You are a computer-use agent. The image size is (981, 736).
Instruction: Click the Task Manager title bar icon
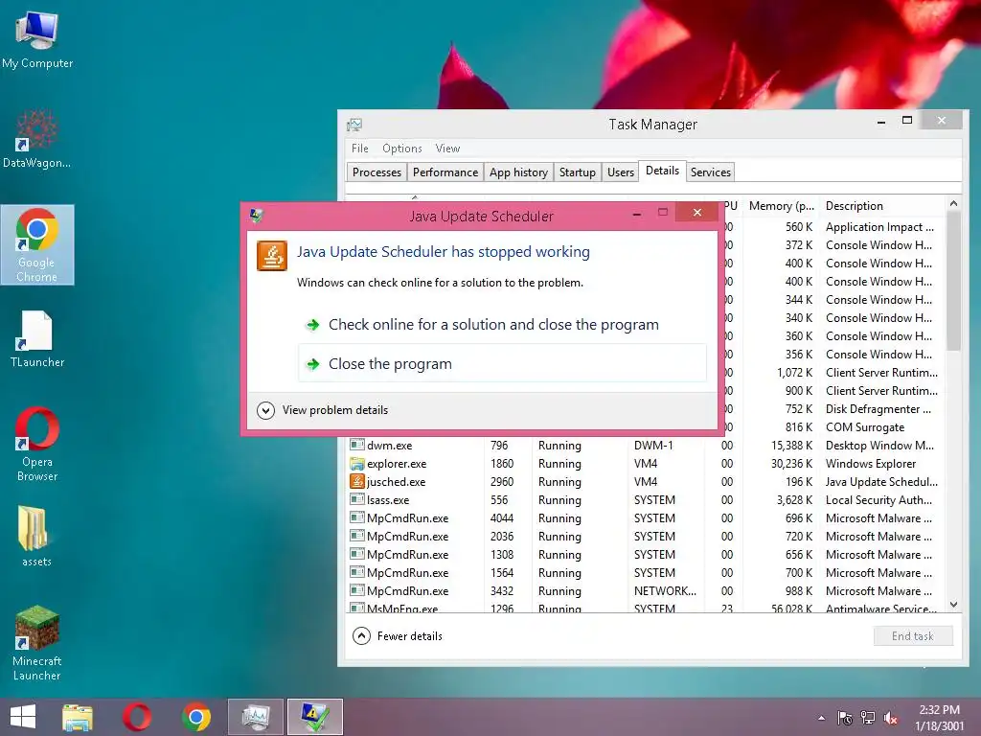pyautogui.click(x=354, y=125)
